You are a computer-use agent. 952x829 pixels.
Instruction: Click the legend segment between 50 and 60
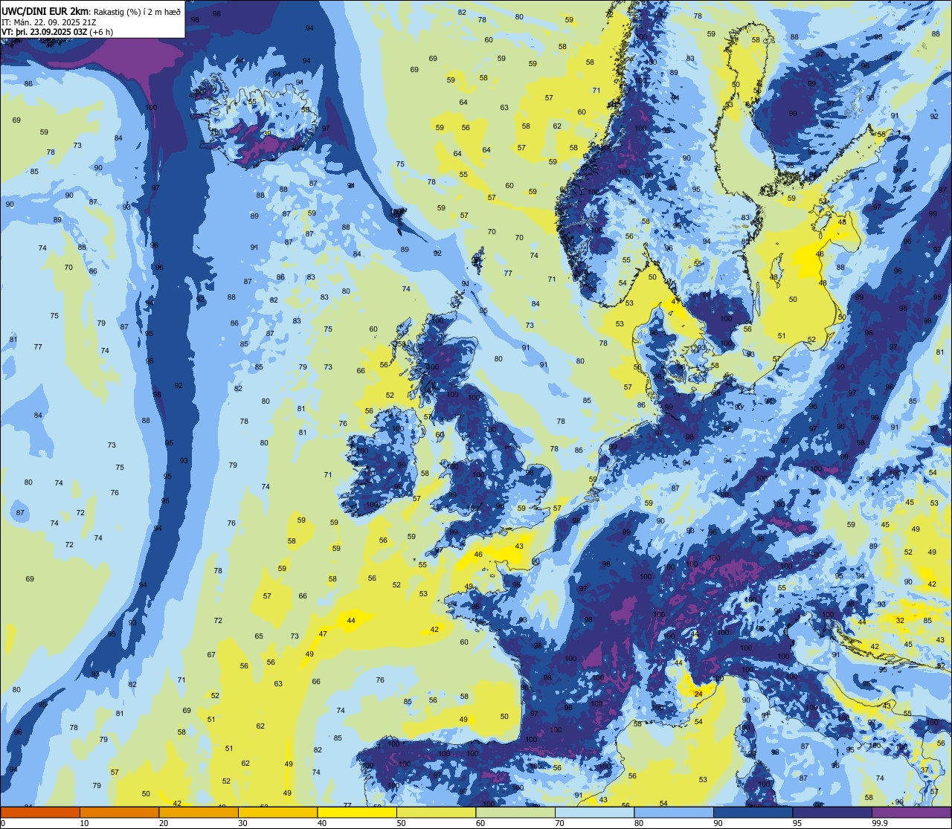pyautogui.click(x=436, y=813)
